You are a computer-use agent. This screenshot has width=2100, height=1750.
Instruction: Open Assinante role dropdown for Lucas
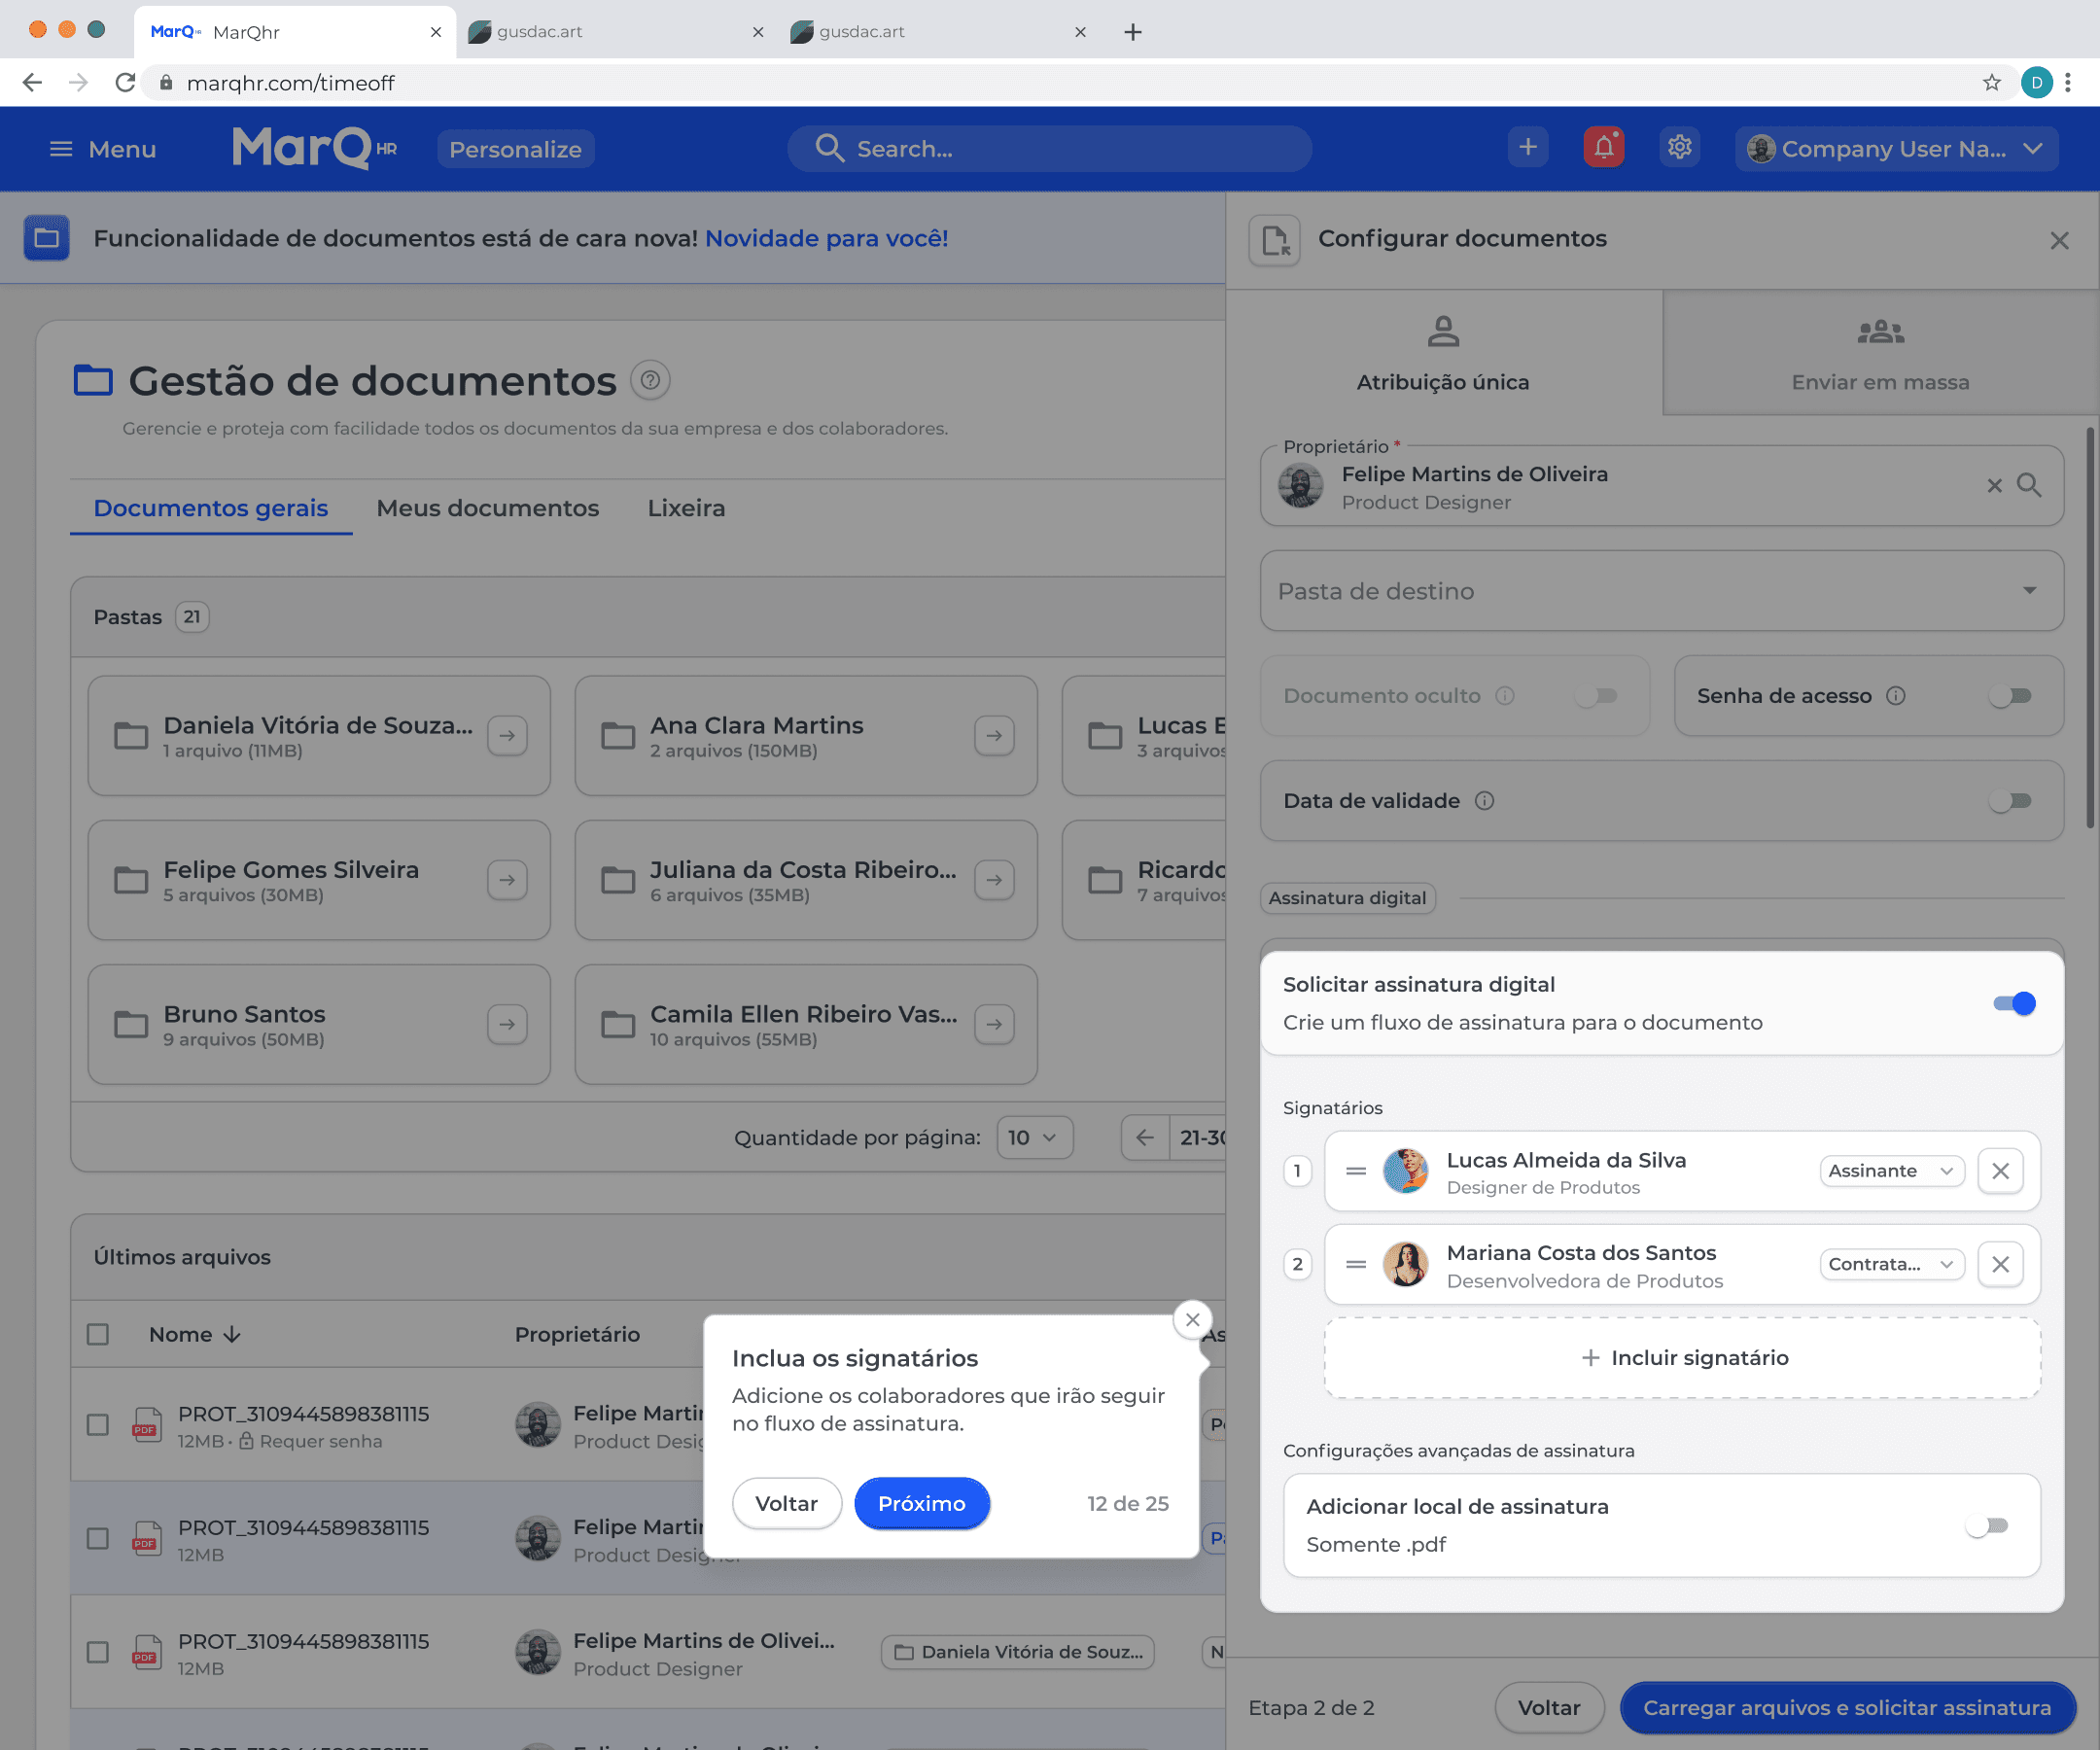[x=1891, y=1171]
